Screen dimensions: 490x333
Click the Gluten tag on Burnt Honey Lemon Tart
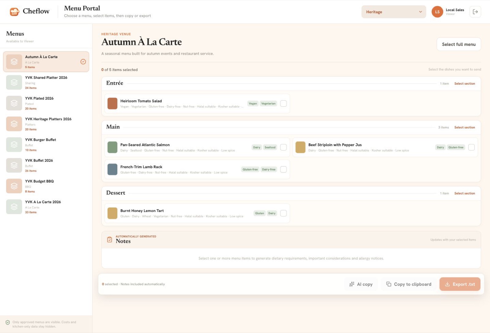pyautogui.click(x=260, y=213)
